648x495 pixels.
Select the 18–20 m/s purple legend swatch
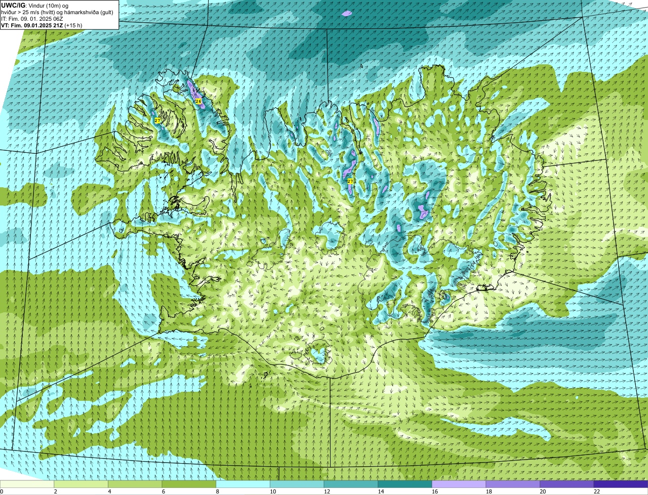(513, 484)
